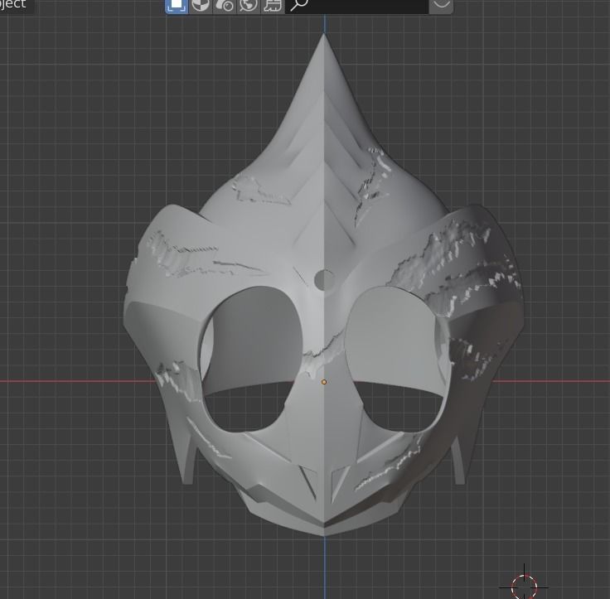Click the printer-like render icon in header

[273, 6]
